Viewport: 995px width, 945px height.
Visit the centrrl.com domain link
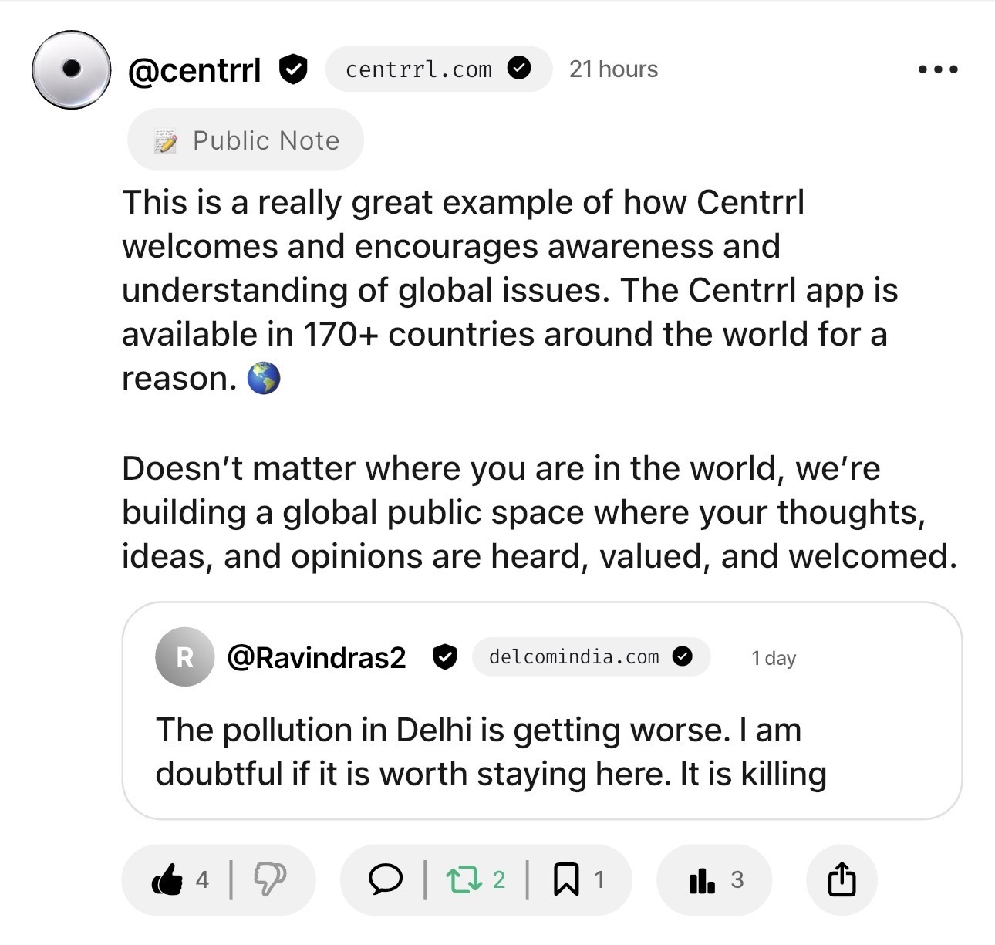click(x=419, y=69)
